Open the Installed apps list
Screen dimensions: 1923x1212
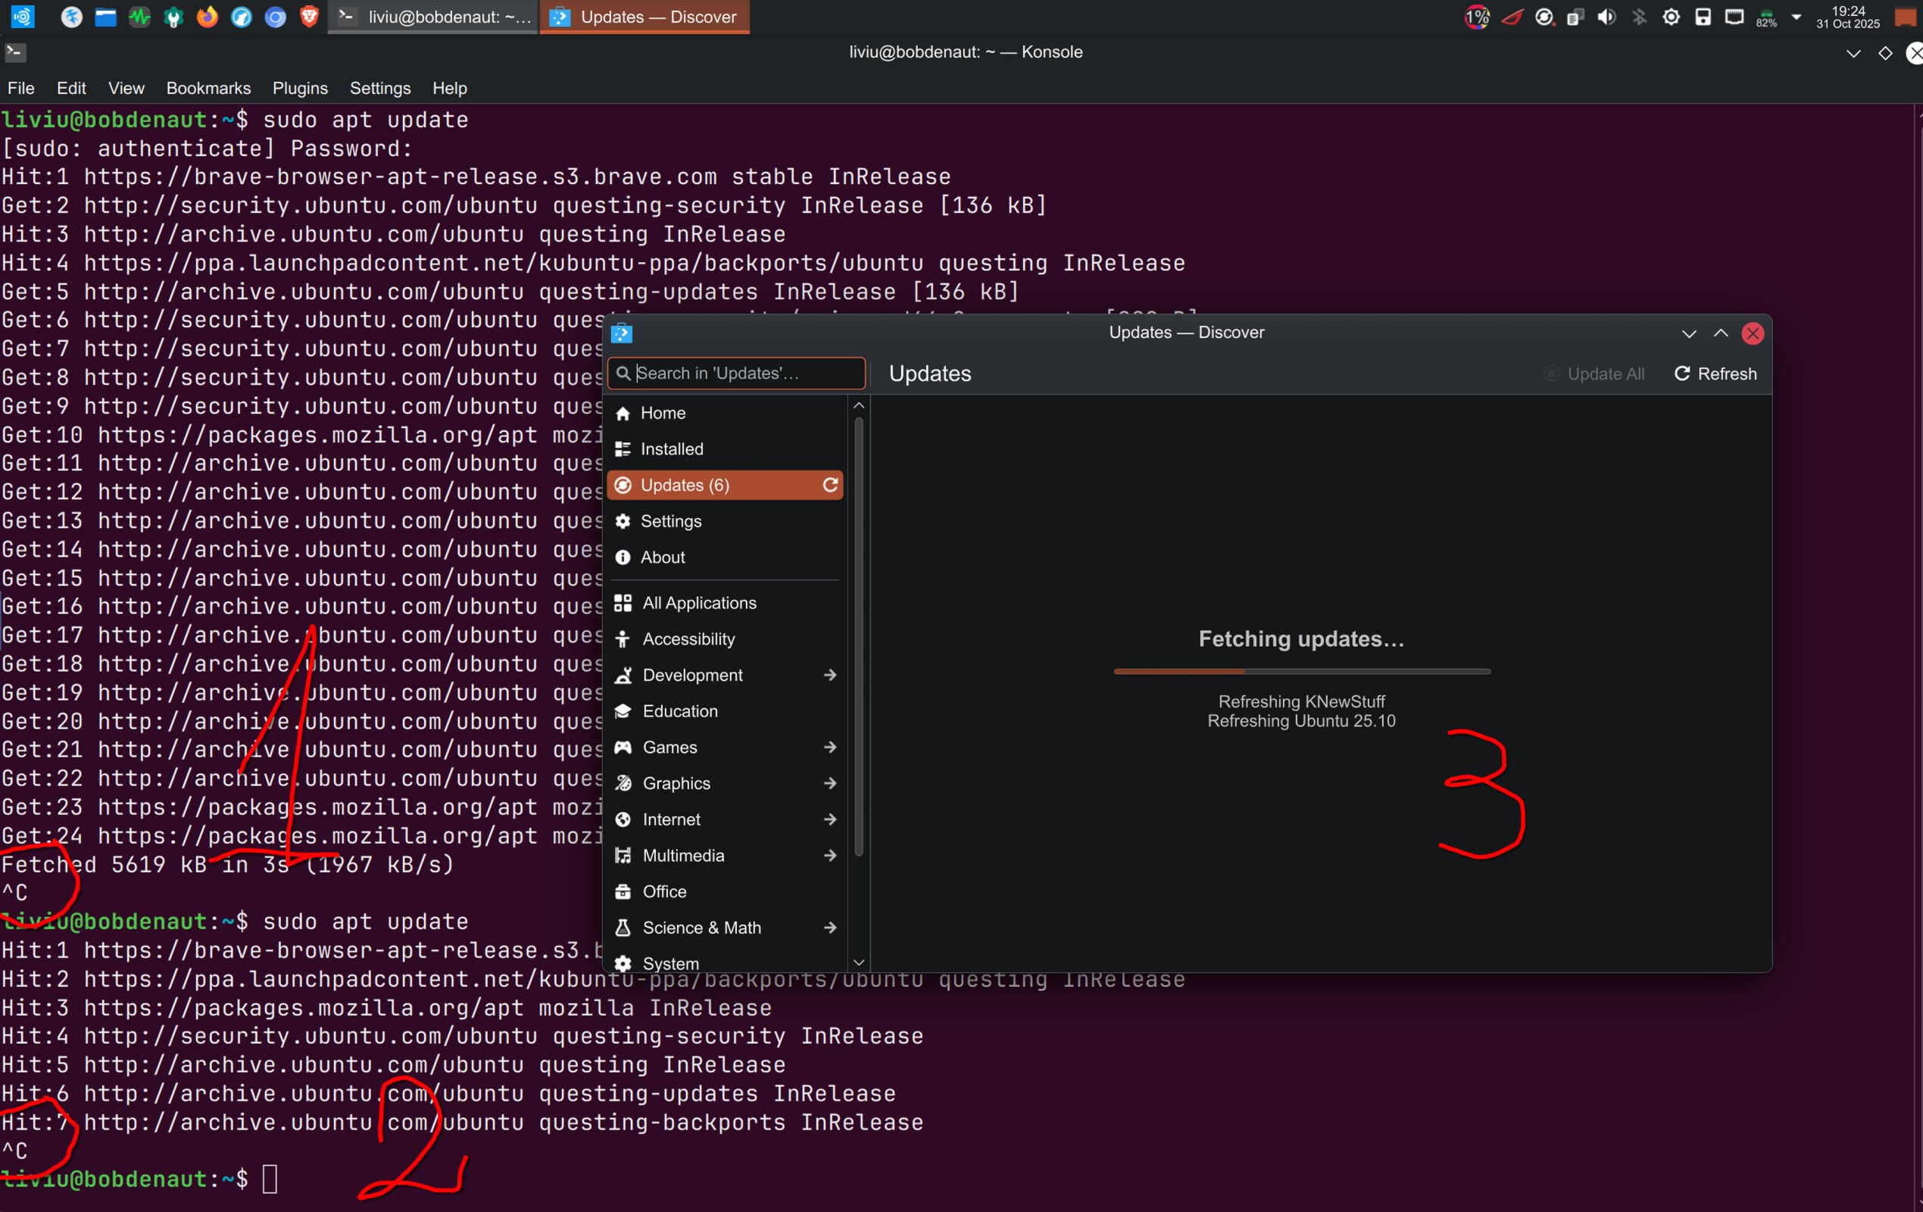[671, 449]
